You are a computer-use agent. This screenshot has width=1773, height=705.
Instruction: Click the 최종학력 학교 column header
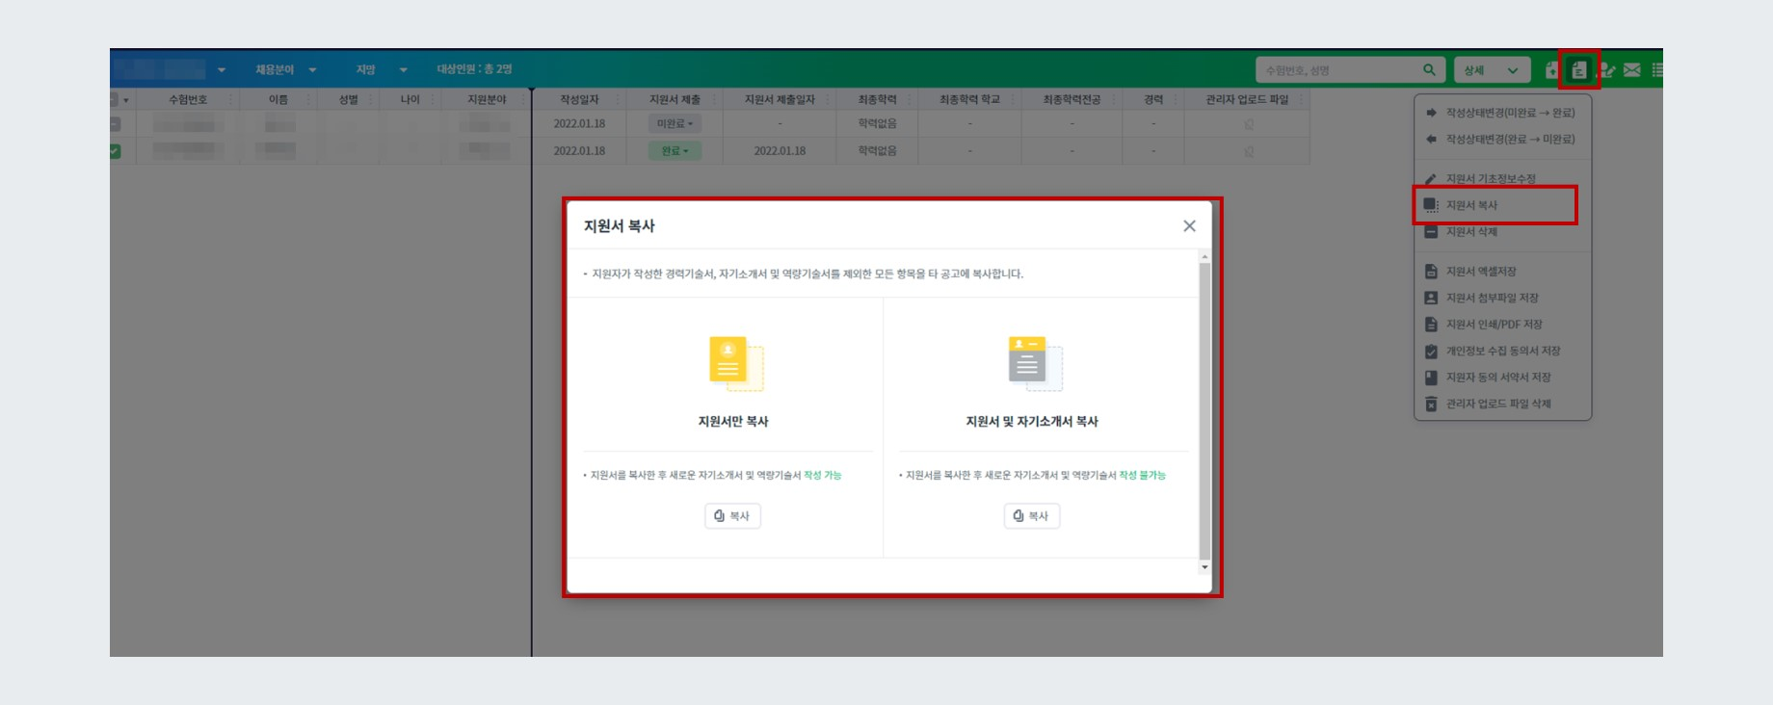point(969,100)
